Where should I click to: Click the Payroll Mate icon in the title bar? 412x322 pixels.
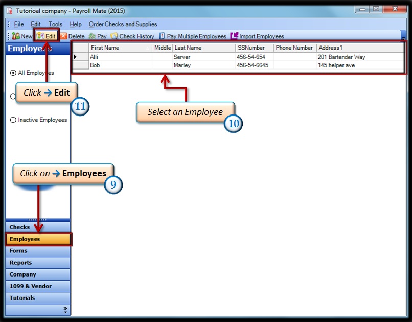click(10, 11)
